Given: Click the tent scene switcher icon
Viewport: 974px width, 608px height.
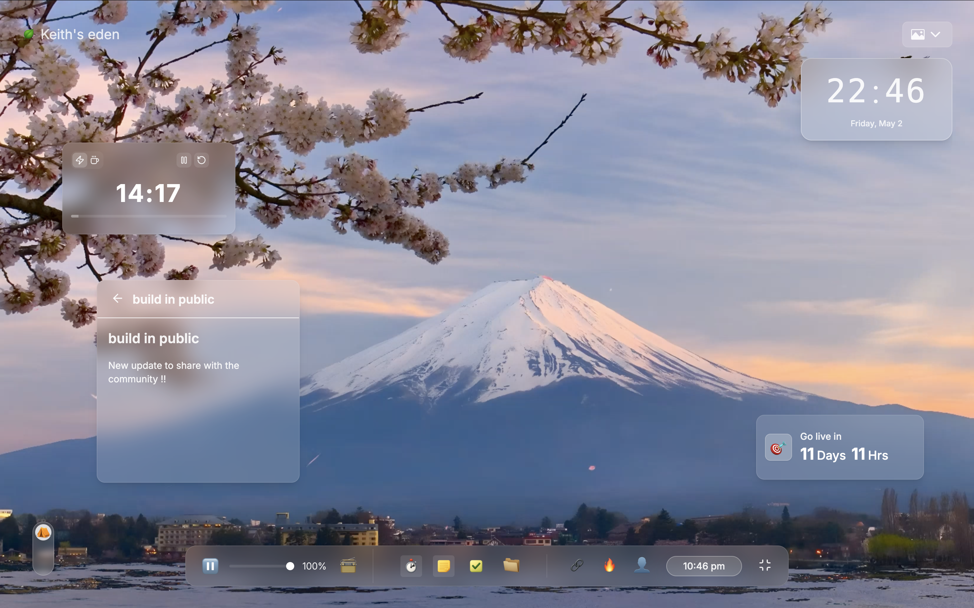Looking at the screenshot, I should [43, 533].
